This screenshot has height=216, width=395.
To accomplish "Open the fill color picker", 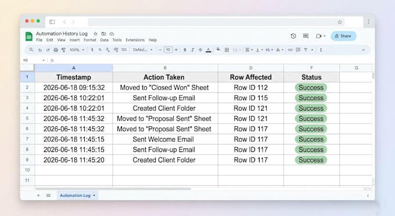I will (218, 49).
